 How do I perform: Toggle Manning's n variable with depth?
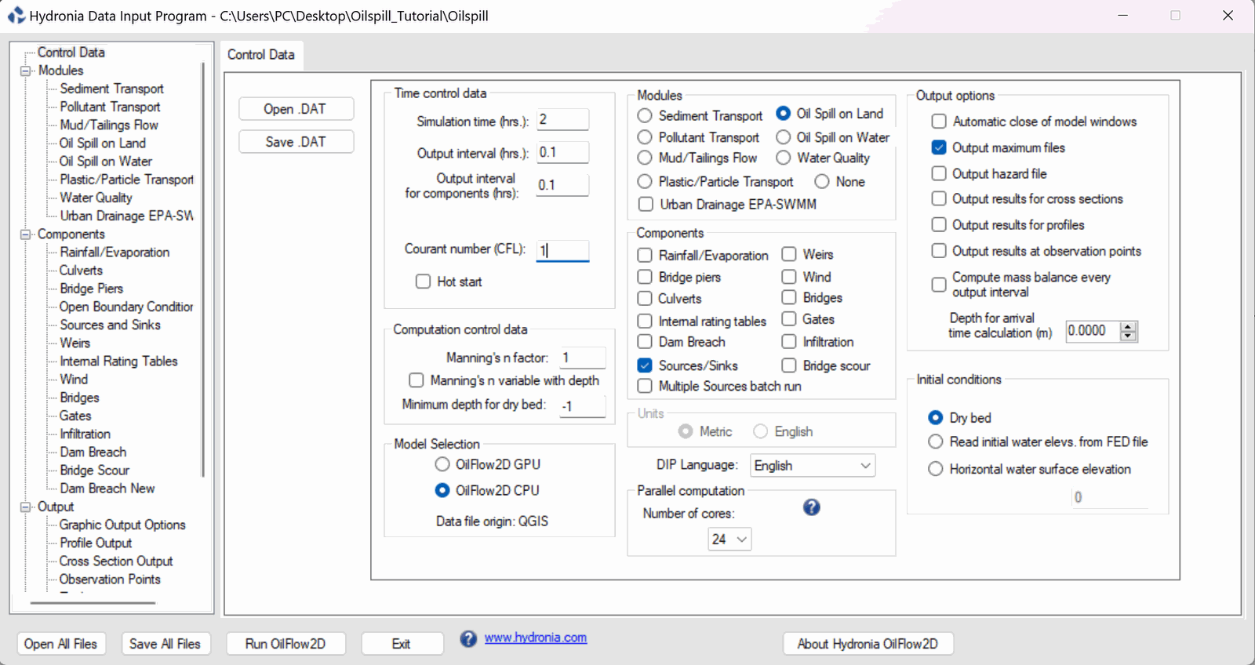[417, 380]
